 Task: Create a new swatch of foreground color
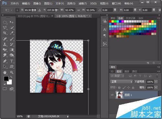(148, 63)
